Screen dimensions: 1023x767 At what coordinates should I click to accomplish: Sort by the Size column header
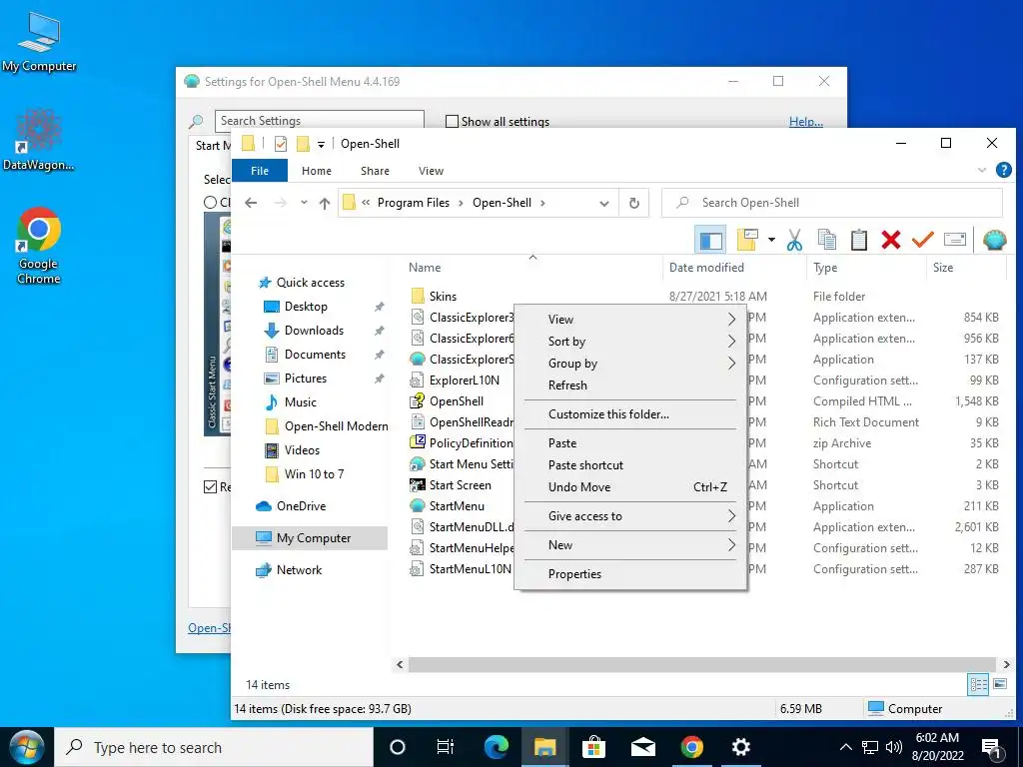tap(964, 268)
